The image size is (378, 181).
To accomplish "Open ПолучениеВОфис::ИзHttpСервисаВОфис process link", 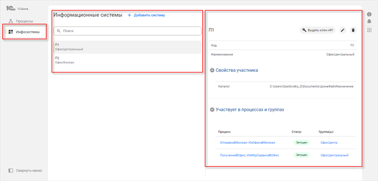I will pos(249,155).
